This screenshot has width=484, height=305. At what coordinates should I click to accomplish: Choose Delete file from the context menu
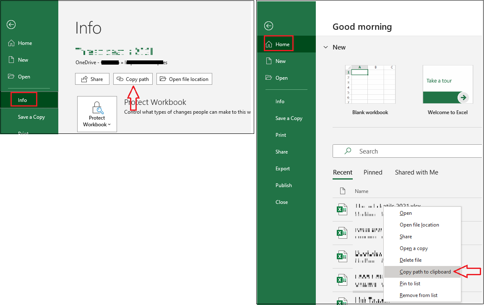tap(422, 260)
